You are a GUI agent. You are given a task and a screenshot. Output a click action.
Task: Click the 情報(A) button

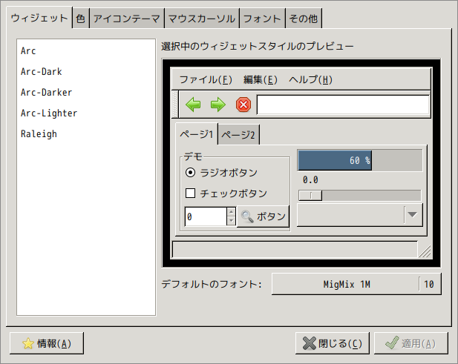[47, 343]
